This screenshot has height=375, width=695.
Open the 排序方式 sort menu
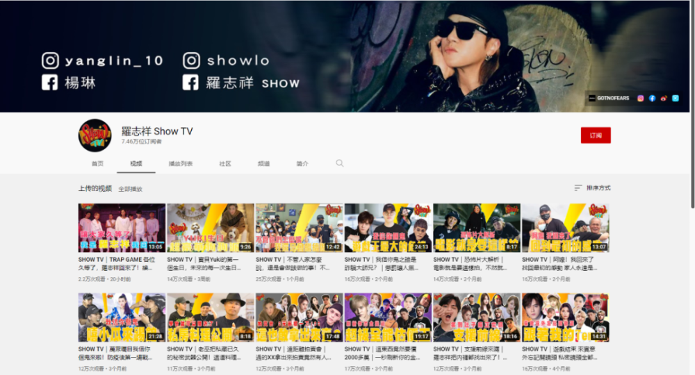point(592,187)
